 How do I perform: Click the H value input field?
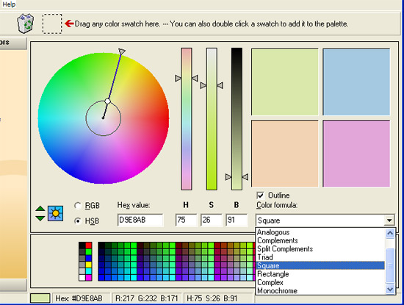pyautogui.click(x=186, y=220)
